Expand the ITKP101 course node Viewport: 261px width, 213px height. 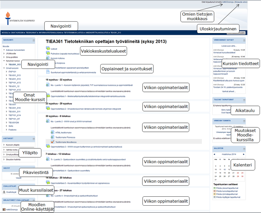7,72
